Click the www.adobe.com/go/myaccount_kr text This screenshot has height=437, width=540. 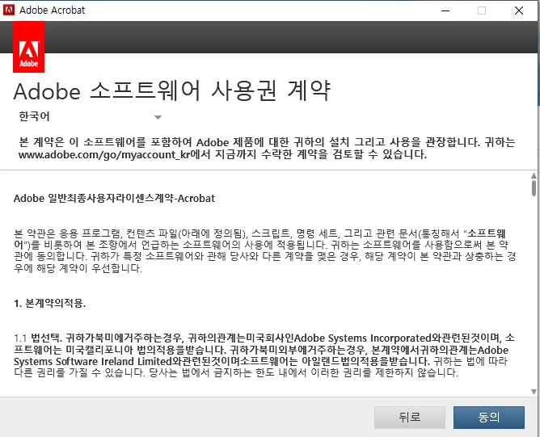point(104,154)
